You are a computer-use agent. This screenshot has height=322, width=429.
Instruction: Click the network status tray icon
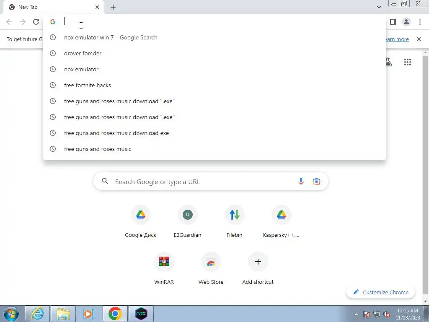377,314
